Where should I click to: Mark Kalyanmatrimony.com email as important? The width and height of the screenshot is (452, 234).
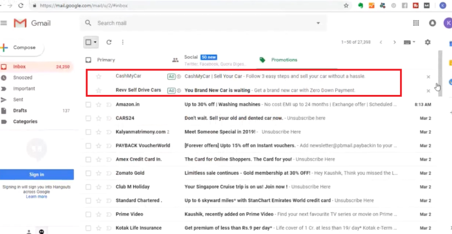pyautogui.click(x=109, y=132)
